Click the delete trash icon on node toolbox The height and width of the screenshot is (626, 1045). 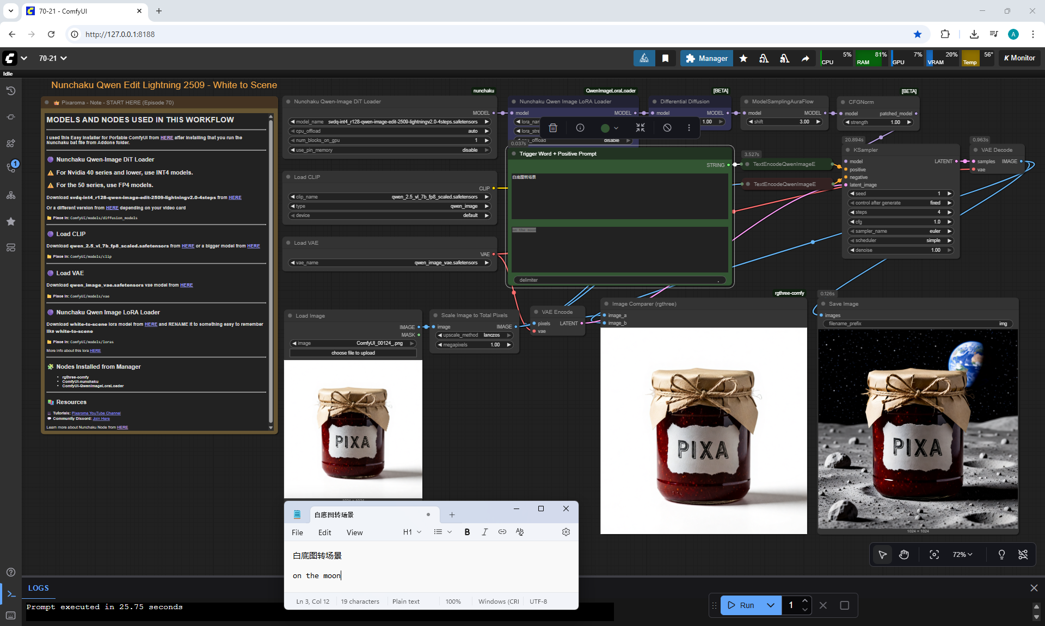[x=553, y=128]
